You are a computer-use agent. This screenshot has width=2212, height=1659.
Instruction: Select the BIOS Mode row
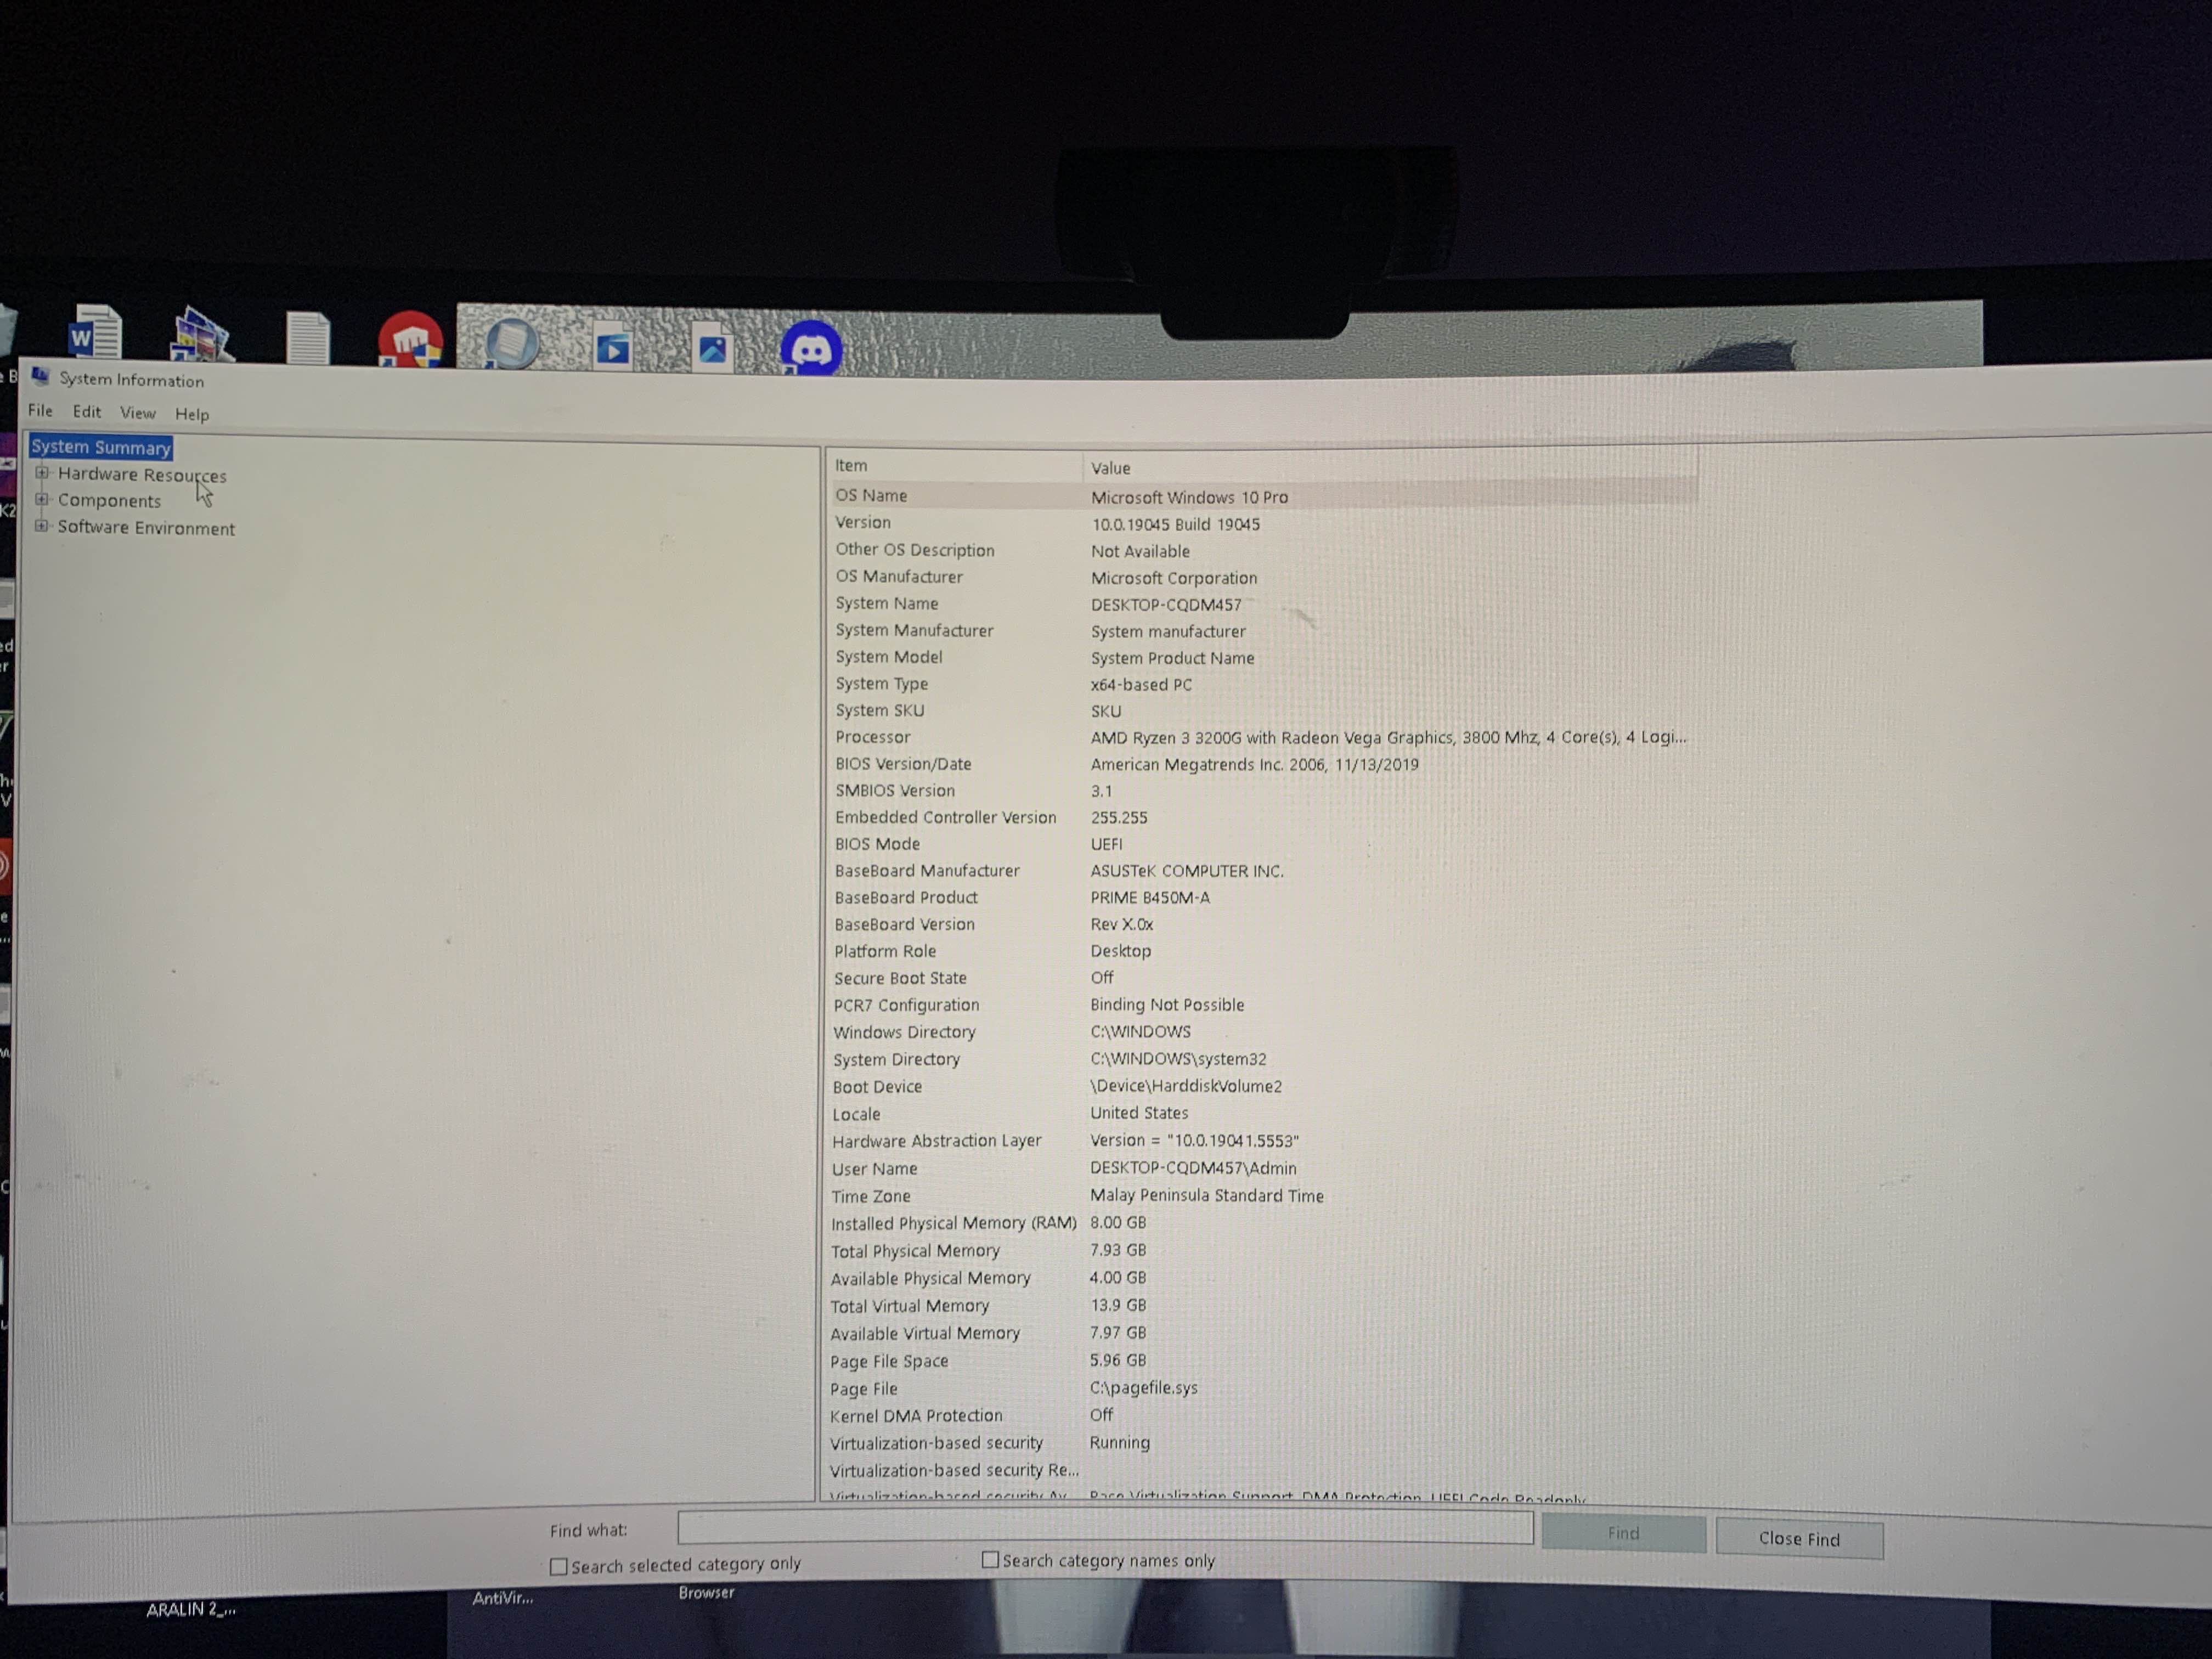pos(1264,844)
